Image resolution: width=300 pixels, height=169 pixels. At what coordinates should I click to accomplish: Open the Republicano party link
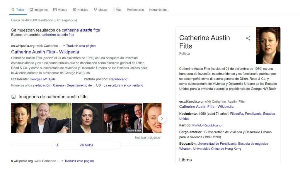[118, 79]
